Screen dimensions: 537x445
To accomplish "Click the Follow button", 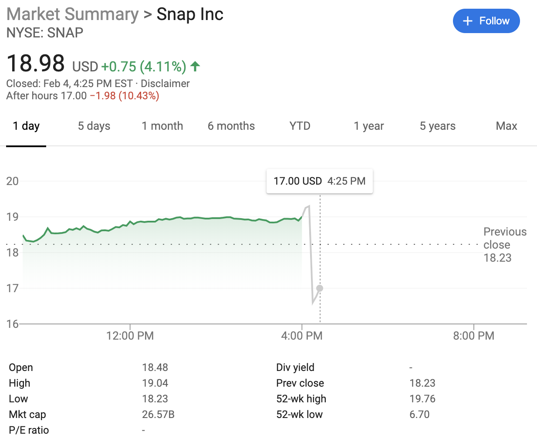I will coord(486,21).
